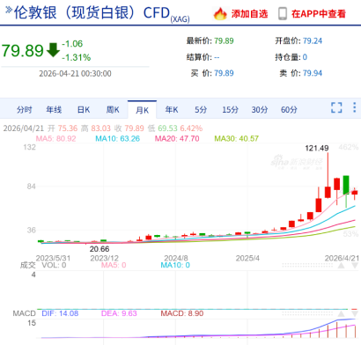Select the 月K chart tab
This screenshot has height=345, width=361.
tap(142, 110)
